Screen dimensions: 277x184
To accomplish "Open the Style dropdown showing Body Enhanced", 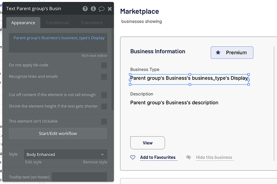I will click(x=65, y=154).
